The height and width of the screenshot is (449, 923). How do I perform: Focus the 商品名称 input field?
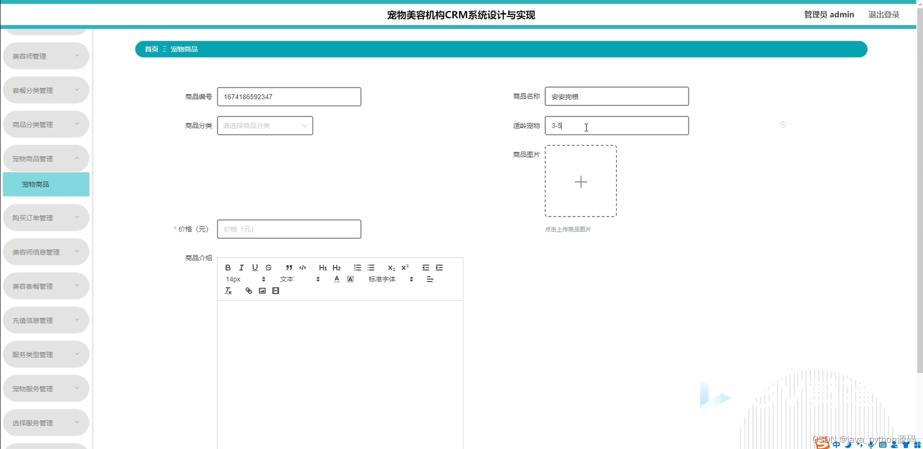point(617,97)
